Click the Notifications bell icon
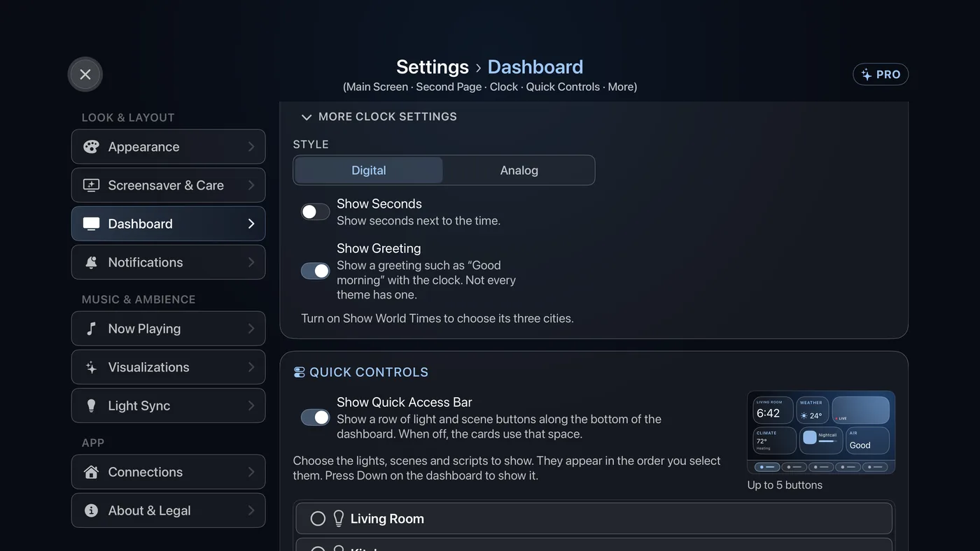980x551 pixels. (91, 262)
